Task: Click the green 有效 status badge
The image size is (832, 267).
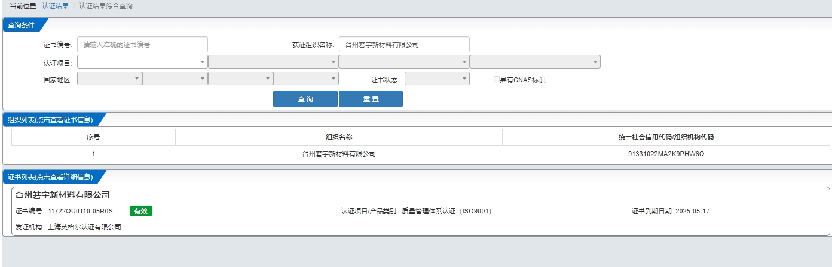Action: pyautogui.click(x=141, y=210)
